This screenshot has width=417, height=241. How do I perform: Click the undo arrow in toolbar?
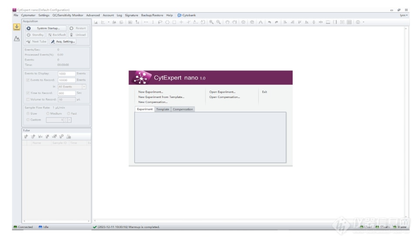point(270,22)
